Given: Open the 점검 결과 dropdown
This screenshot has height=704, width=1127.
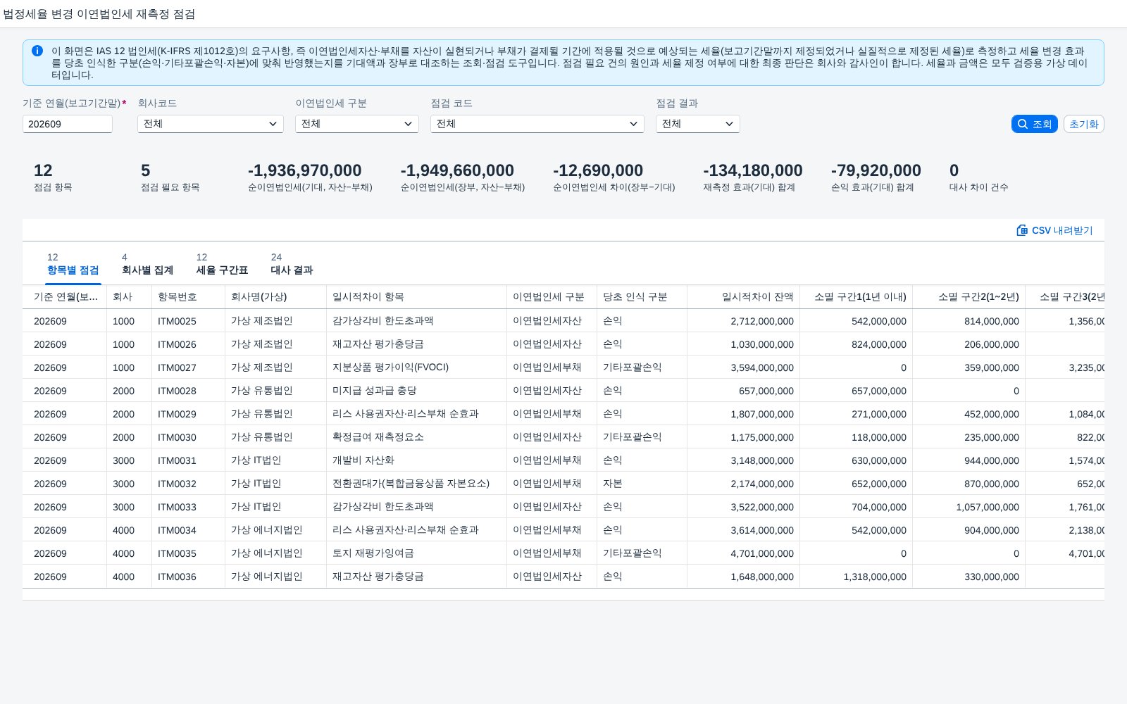Looking at the screenshot, I should (698, 124).
